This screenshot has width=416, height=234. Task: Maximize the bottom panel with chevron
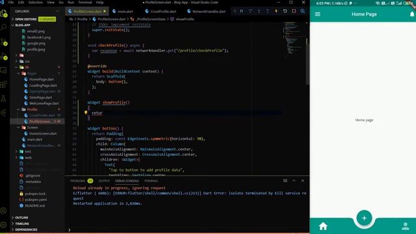click(294, 181)
